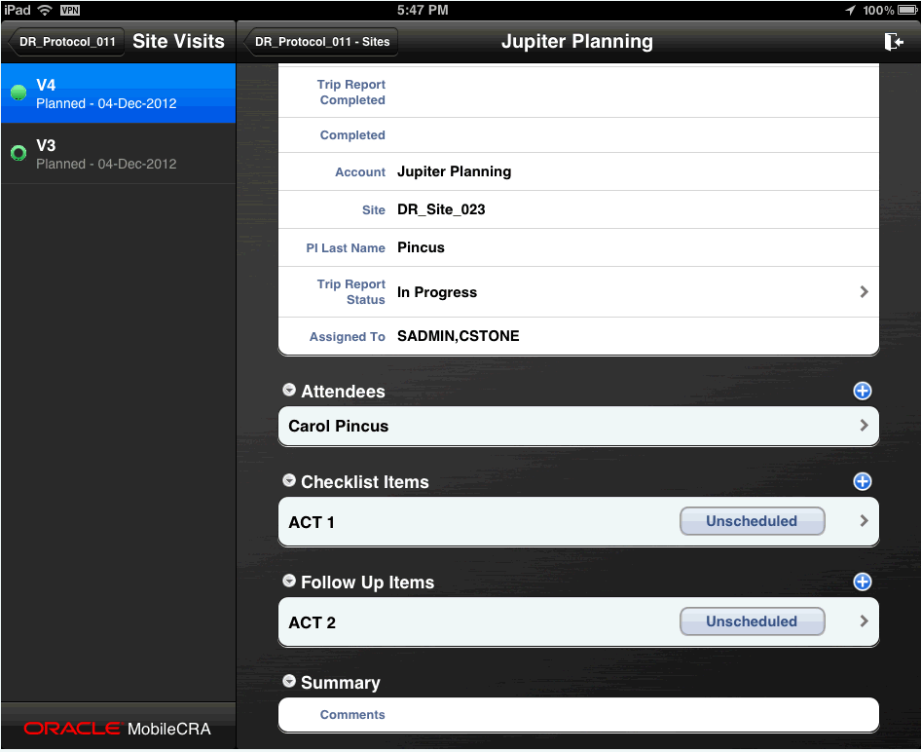Image resolution: width=921 pixels, height=752 pixels.
Task: Collapse the Follow Up Items section
Action: [x=289, y=581]
